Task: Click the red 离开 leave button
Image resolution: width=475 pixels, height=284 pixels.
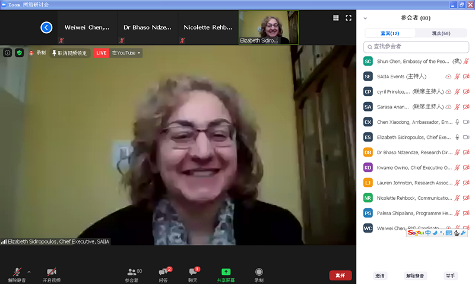Action: pyautogui.click(x=340, y=275)
